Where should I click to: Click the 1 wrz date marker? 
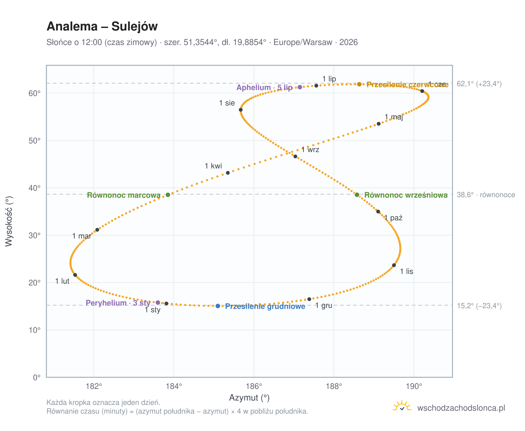[x=295, y=156]
